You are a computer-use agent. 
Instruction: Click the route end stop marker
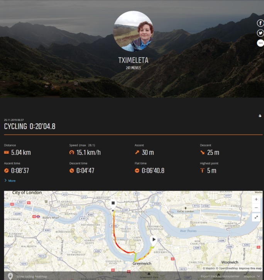(x=113, y=204)
